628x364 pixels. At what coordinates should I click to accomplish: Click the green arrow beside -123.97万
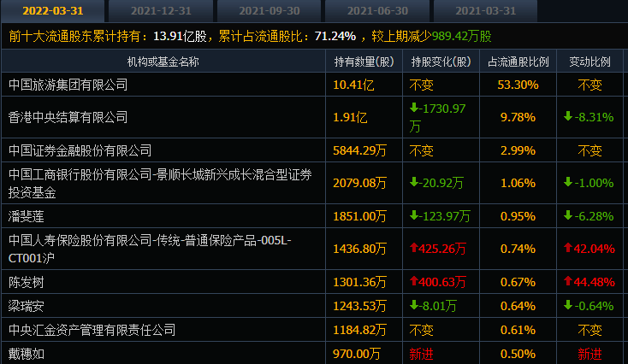tap(414, 215)
